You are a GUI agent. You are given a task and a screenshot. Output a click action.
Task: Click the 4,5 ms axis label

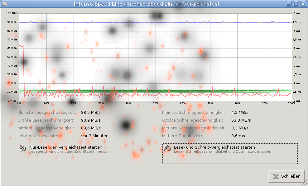297,22
